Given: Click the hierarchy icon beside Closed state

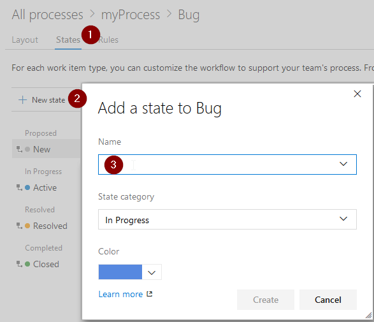Looking at the screenshot, I should pos(19,264).
